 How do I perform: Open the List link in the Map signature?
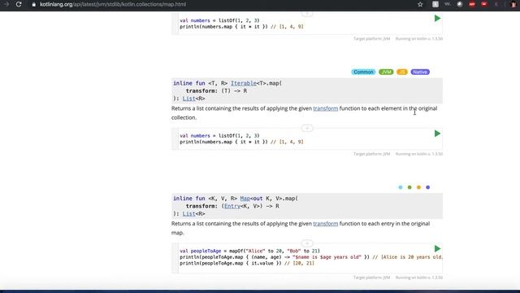188,214
